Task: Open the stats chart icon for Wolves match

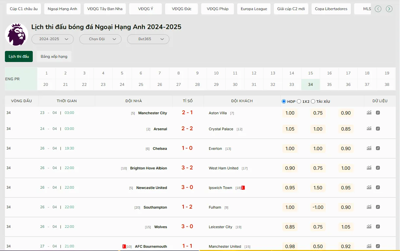Action: click(x=369, y=227)
